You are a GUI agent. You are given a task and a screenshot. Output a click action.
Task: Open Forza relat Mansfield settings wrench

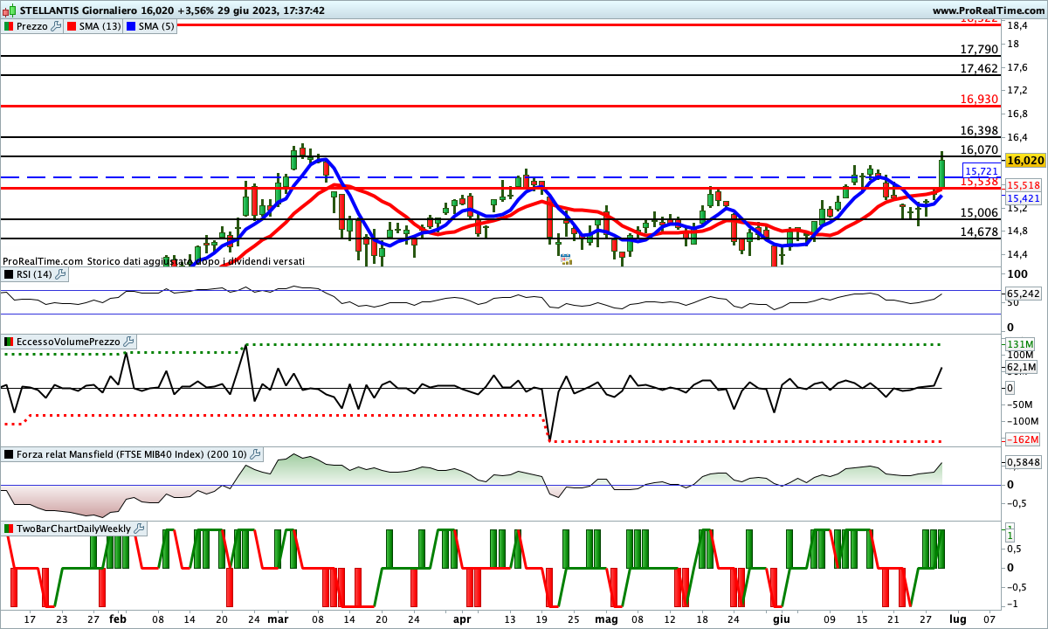pos(255,454)
